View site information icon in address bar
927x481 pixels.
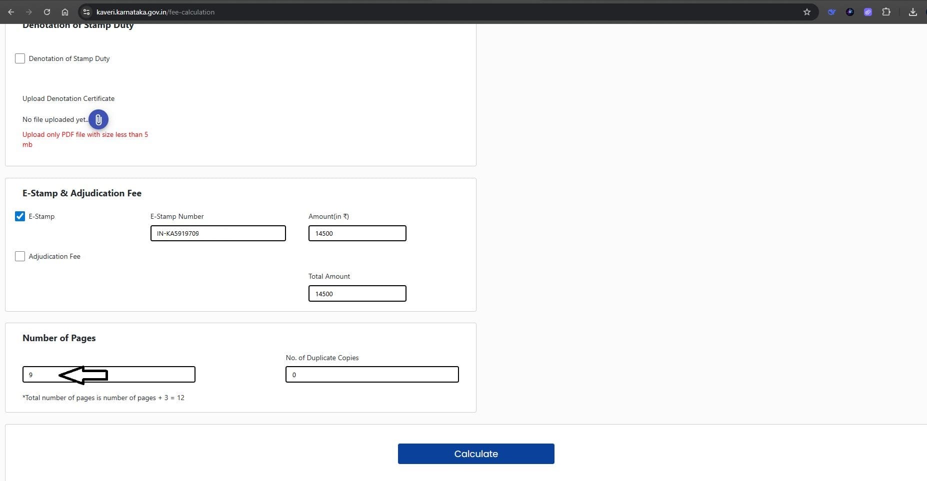tap(86, 12)
